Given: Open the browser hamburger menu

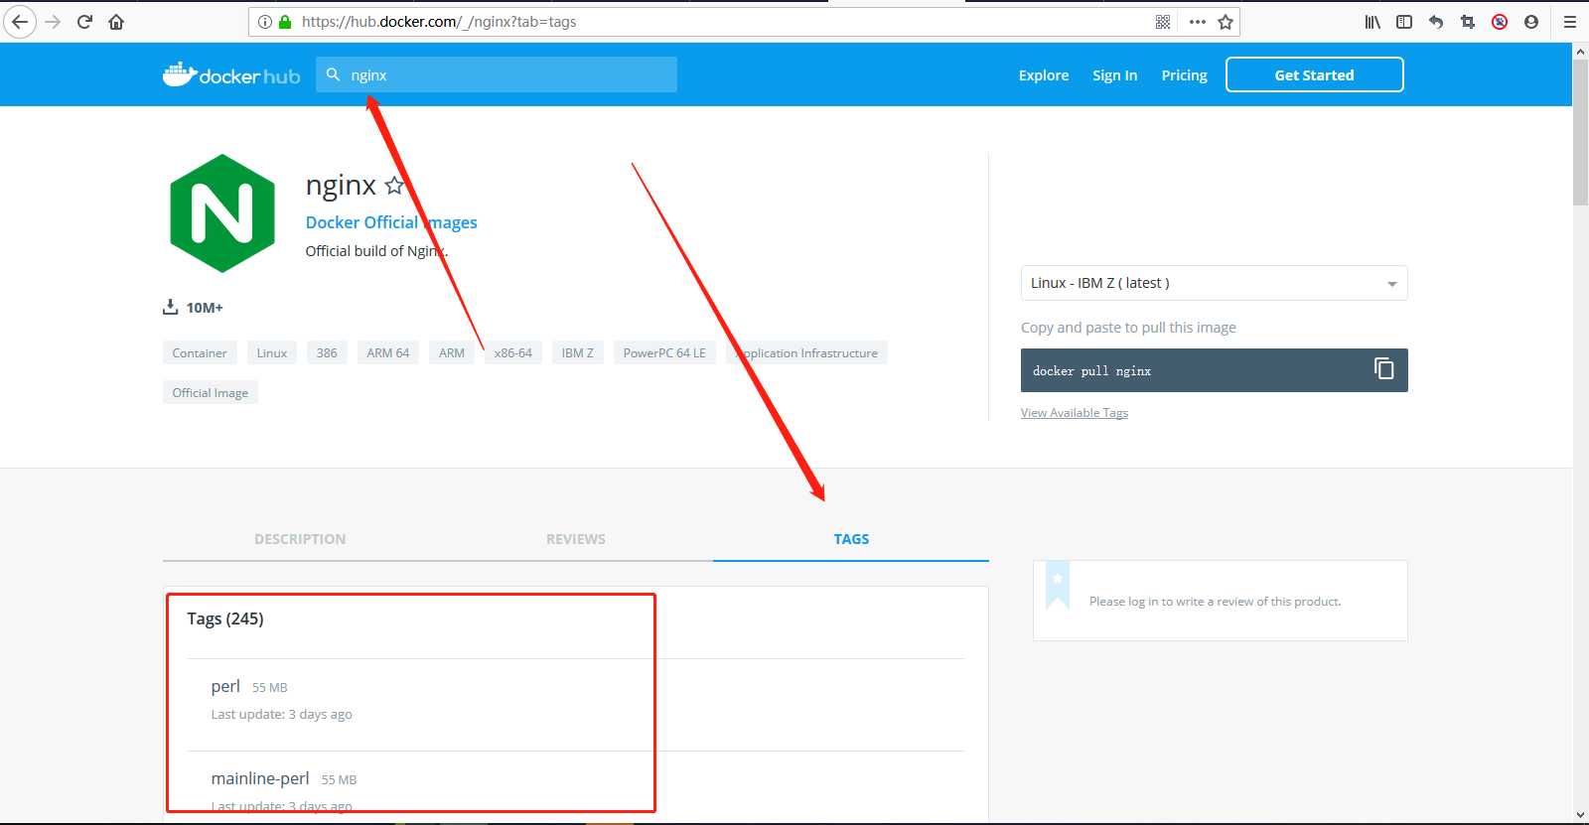Looking at the screenshot, I should [x=1570, y=22].
